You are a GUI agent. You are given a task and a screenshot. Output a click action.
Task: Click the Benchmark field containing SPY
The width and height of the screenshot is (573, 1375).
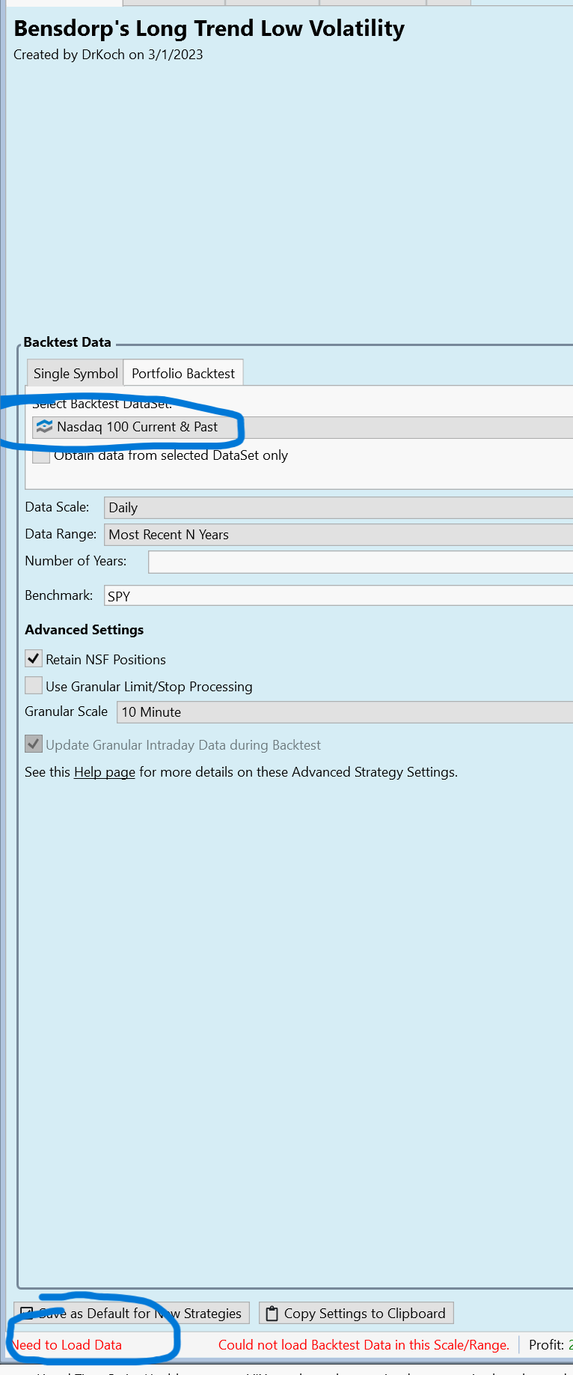tap(337, 596)
